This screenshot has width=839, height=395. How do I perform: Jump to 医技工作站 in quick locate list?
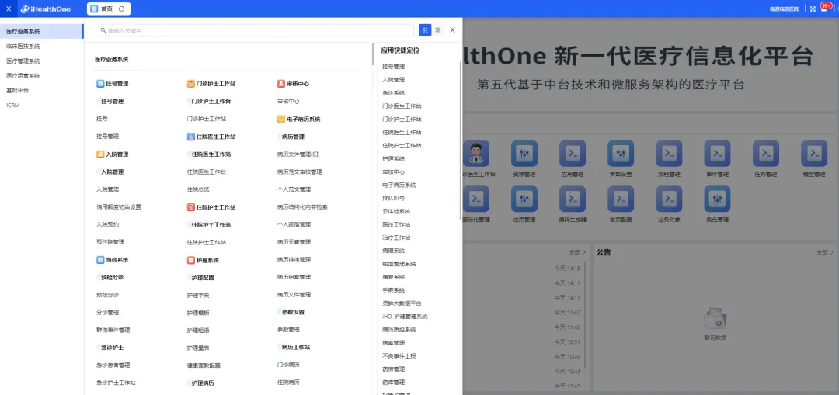396,224
